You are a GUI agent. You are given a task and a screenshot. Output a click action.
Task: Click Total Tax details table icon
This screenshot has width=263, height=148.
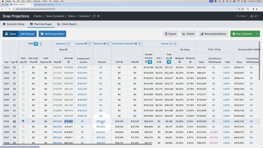(169, 62)
